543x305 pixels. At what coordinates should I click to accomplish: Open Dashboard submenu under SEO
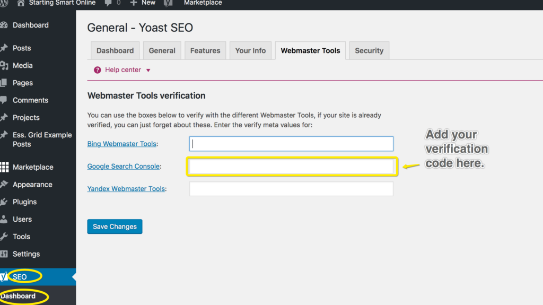click(x=18, y=296)
